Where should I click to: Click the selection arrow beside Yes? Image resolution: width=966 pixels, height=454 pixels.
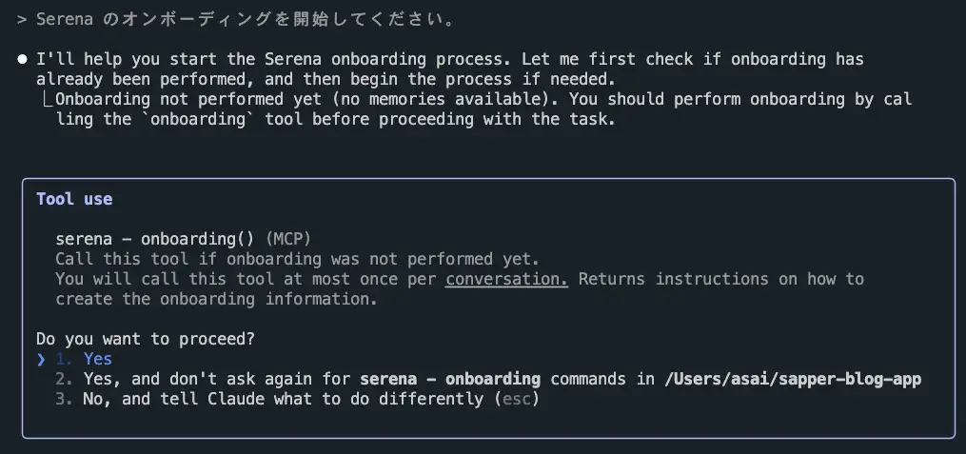click(x=41, y=359)
